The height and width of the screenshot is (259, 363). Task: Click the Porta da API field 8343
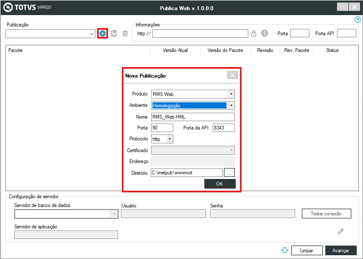coord(224,128)
